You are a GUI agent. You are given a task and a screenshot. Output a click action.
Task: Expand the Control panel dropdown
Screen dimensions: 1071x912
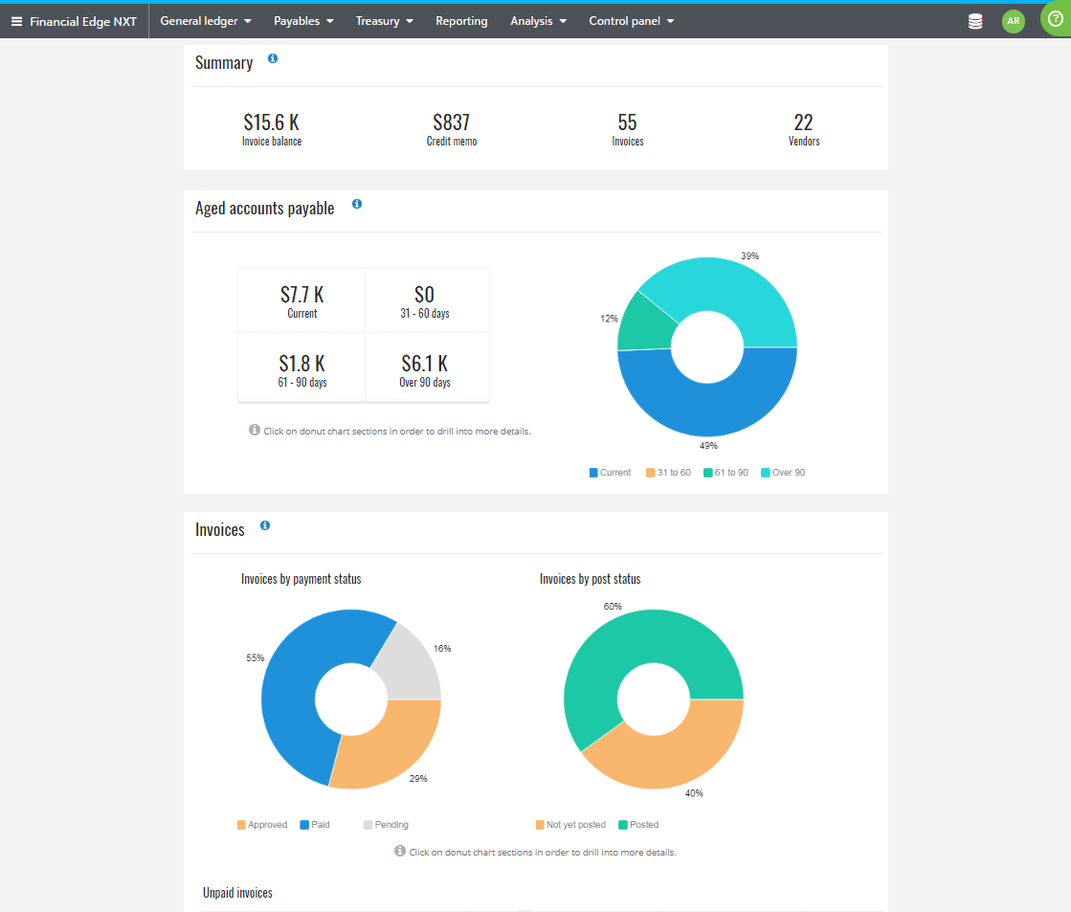(x=631, y=19)
